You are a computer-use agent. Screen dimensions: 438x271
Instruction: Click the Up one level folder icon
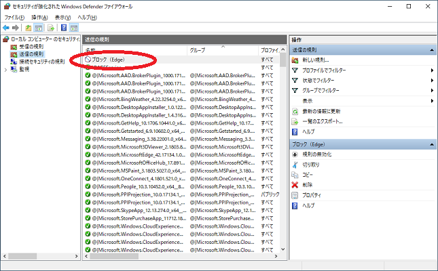[28, 28]
